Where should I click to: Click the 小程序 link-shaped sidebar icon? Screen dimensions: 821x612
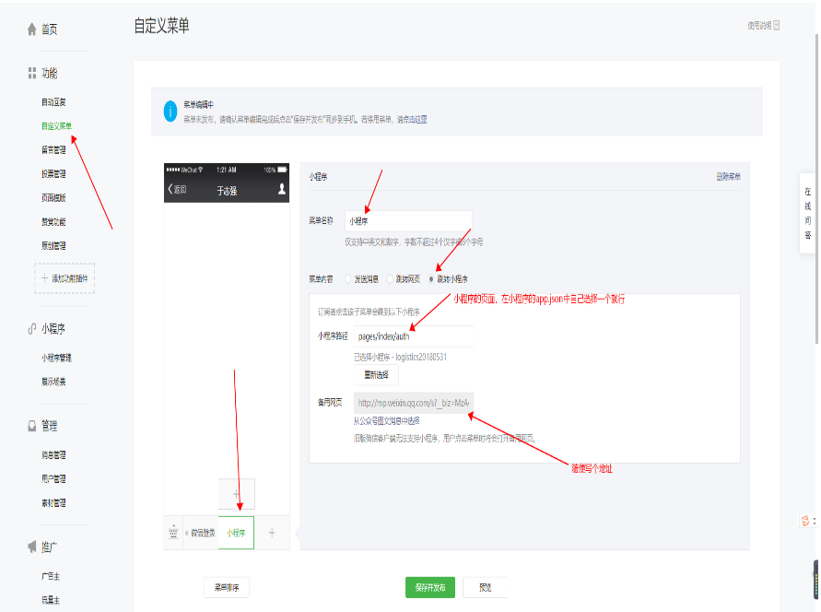tap(32, 329)
